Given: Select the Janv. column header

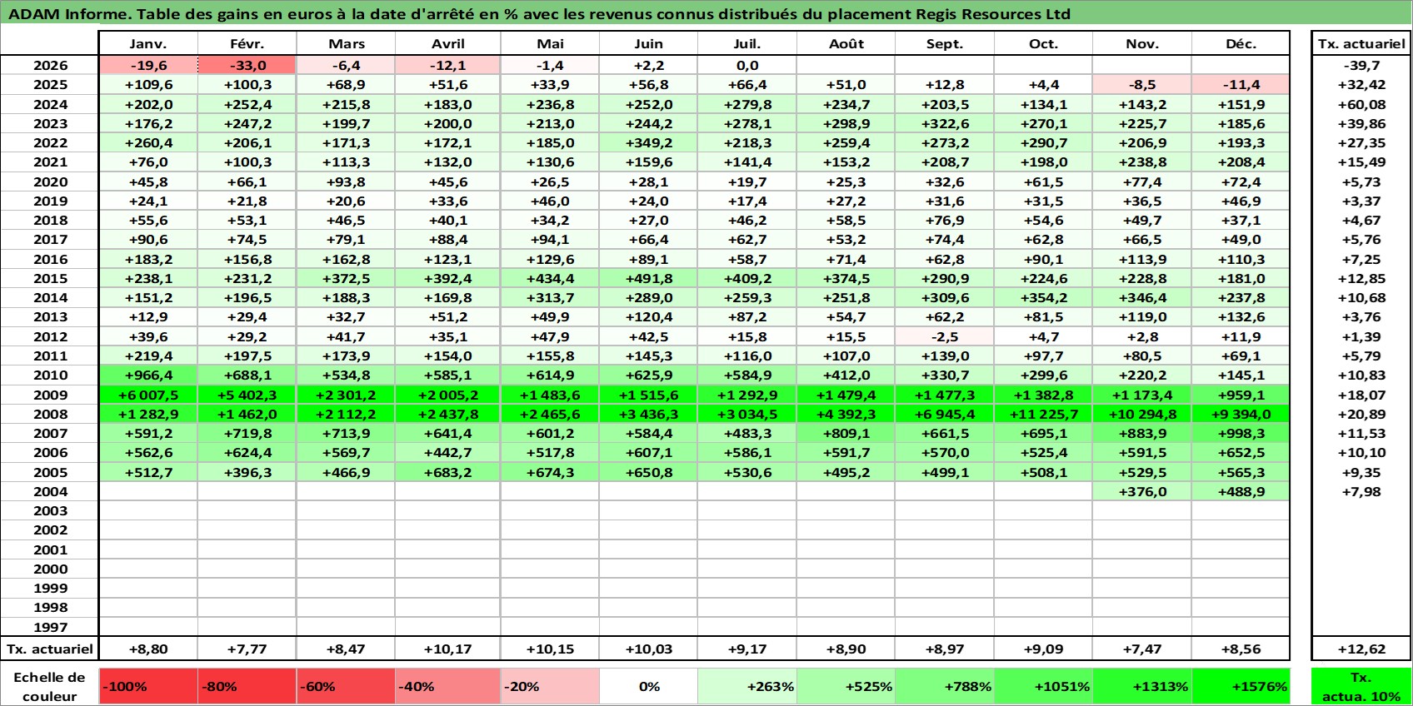Looking at the screenshot, I should (x=148, y=44).
